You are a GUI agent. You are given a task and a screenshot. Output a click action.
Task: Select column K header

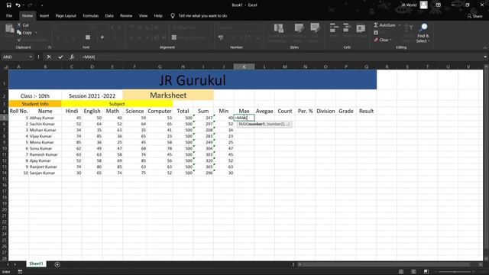pyautogui.click(x=244, y=66)
